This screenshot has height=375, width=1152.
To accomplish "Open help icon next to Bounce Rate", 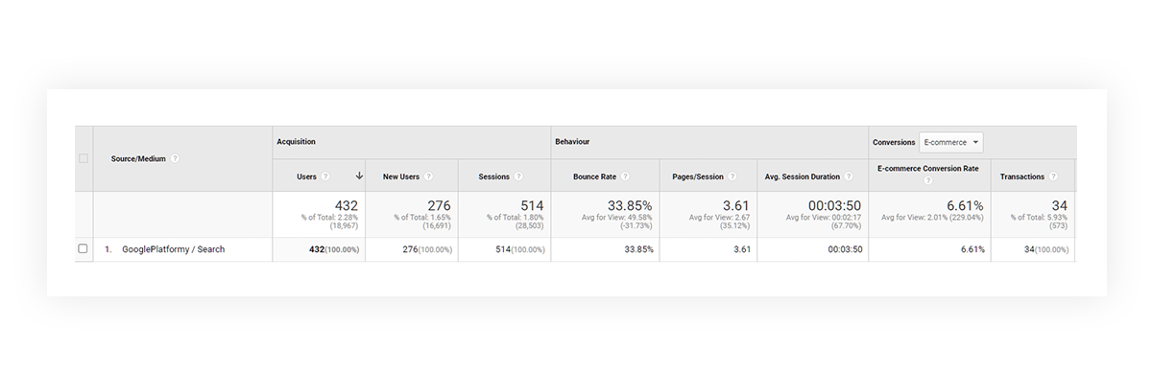I will [x=625, y=176].
